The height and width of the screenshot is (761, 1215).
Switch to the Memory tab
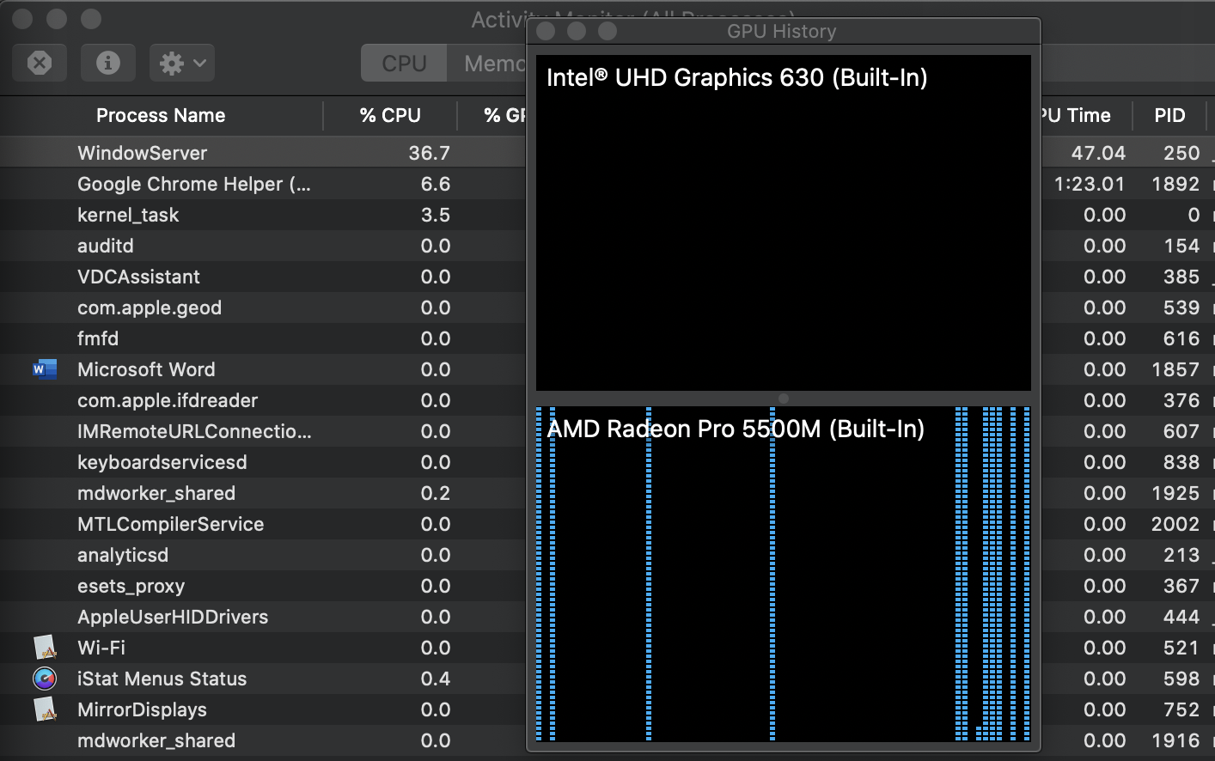tap(487, 64)
